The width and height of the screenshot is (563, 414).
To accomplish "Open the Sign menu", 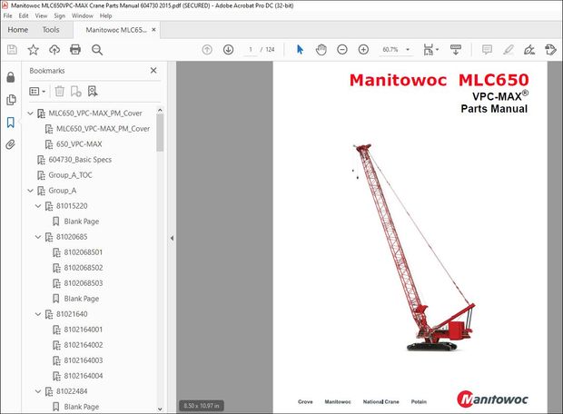I will coord(60,15).
